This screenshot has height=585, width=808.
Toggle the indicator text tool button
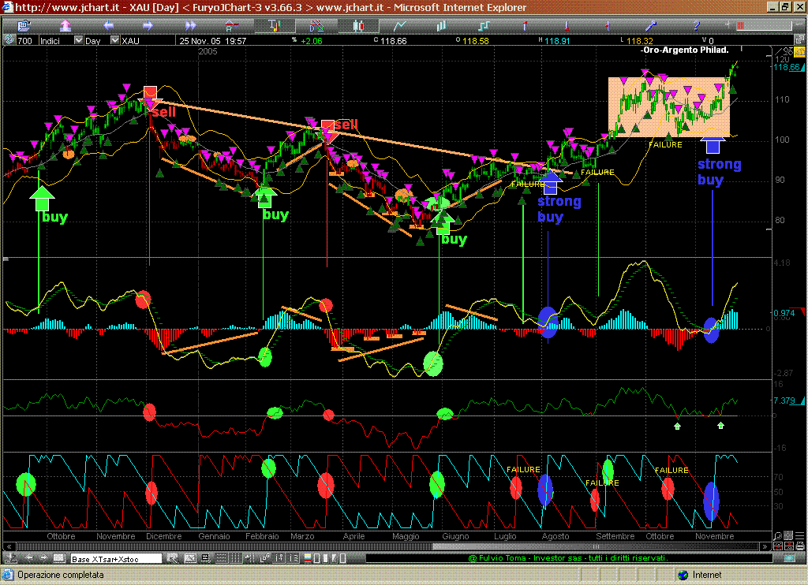point(274,26)
